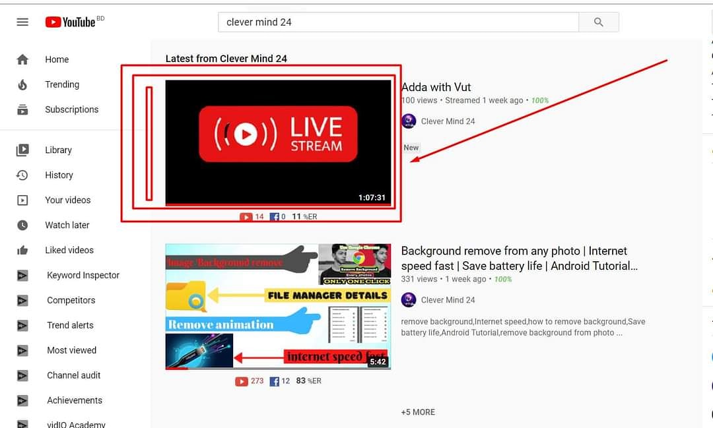Click the Facebook stat icon showing 12
The image size is (713, 428).
[x=274, y=381]
